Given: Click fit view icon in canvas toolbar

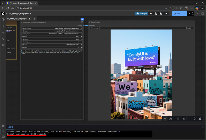Looking at the screenshot, I should (178, 119).
